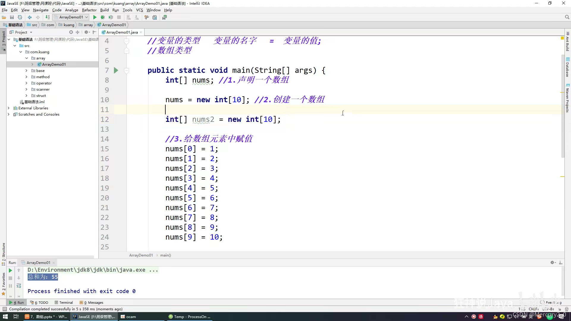Switch to the Terminal tool tab
Viewport: 571px width, 321px height.
tap(64, 303)
